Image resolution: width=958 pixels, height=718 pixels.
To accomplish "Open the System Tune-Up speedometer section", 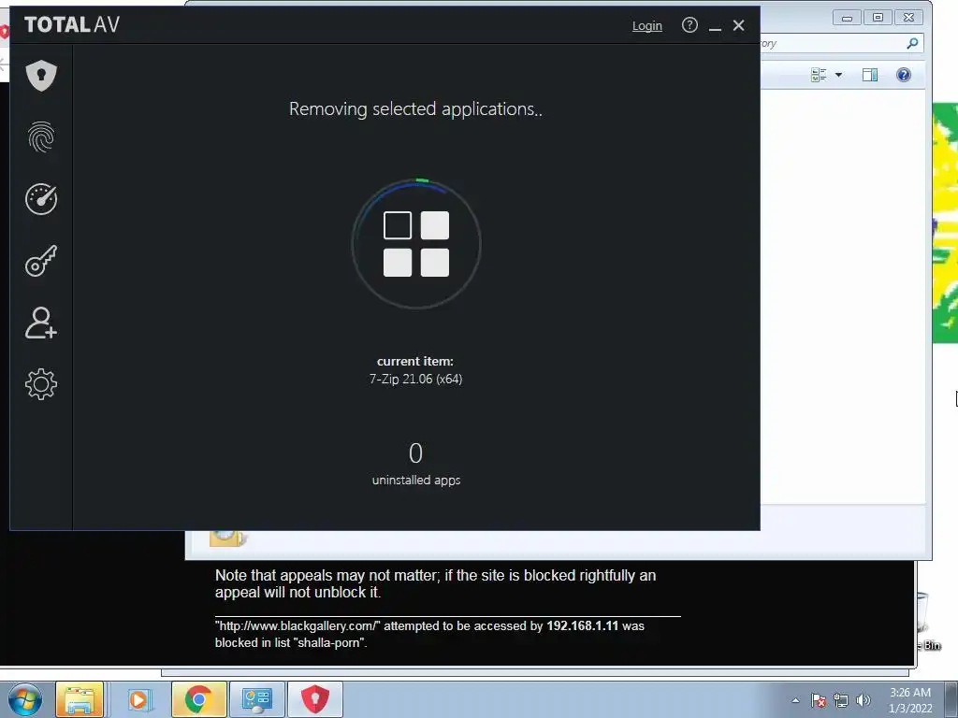I will coord(41,198).
